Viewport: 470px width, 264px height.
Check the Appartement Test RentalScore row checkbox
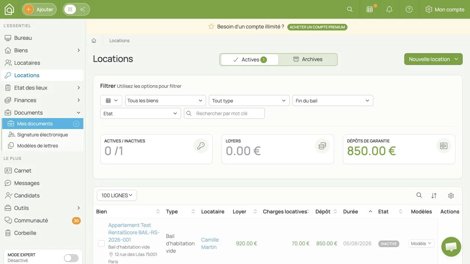click(101, 243)
